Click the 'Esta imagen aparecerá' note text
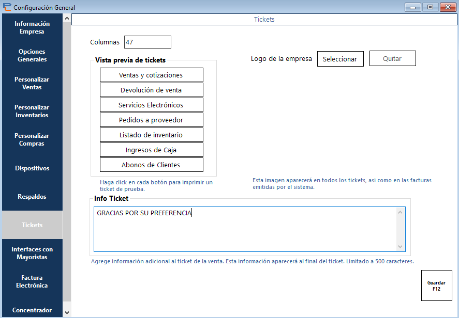This screenshot has width=459, height=318. [x=342, y=184]
